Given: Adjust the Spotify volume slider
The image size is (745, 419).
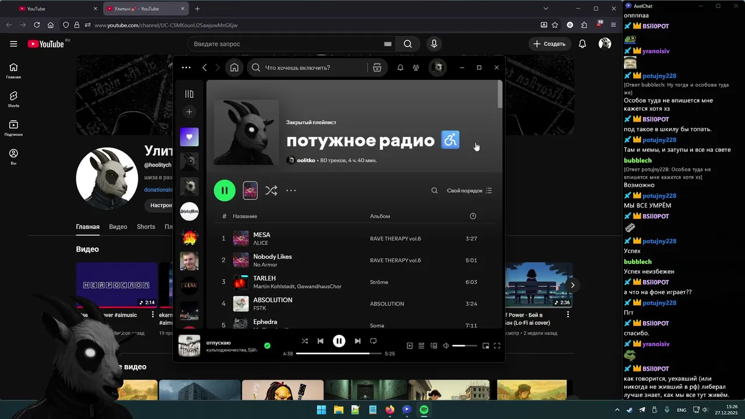Looking at the screenshot, I should click(x=464, y=346).
